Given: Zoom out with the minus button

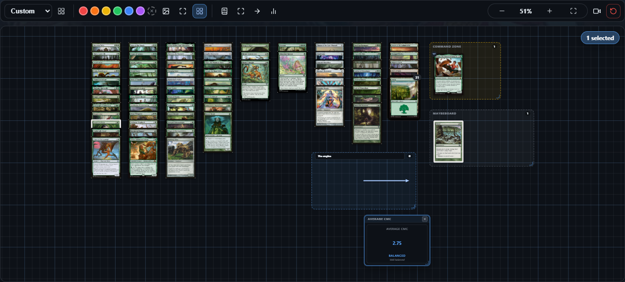Looking at the screenshot, I should (502, 11).
